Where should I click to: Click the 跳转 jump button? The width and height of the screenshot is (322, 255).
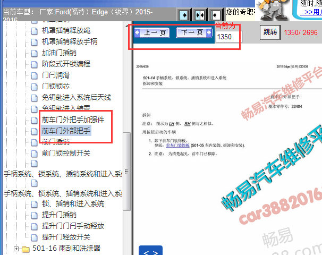[270, 32]
